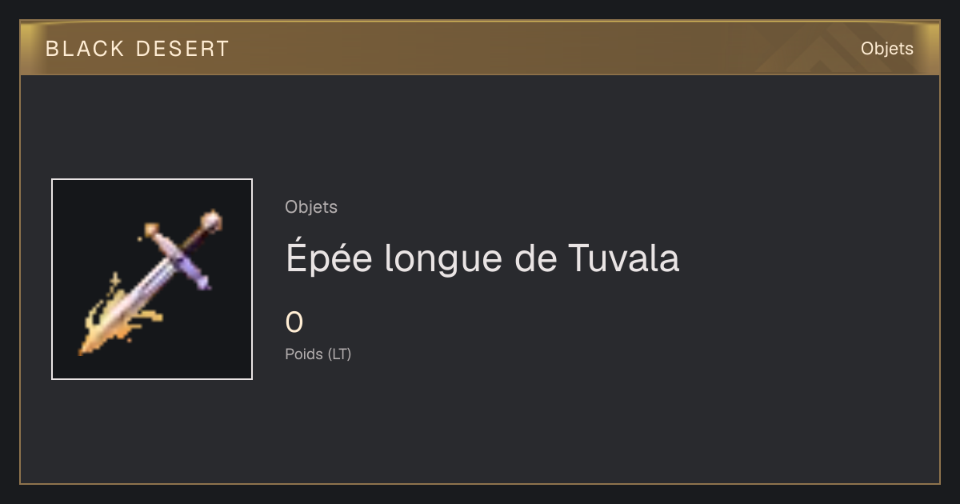This screenshot has height=504, width=960.
Task: Click the Tuvala longsword item icon
Action: point(152,279)
